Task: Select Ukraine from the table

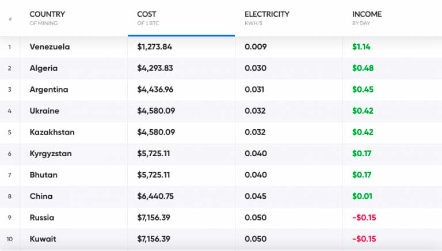Action: click(44, 111)
